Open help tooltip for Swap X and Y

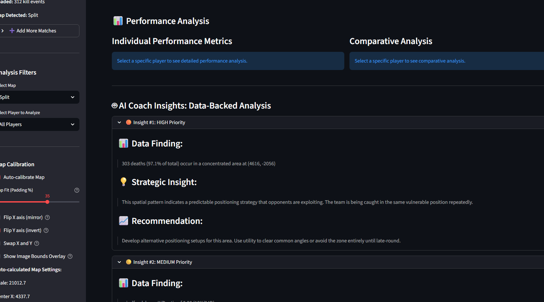(x=37, y=243)
